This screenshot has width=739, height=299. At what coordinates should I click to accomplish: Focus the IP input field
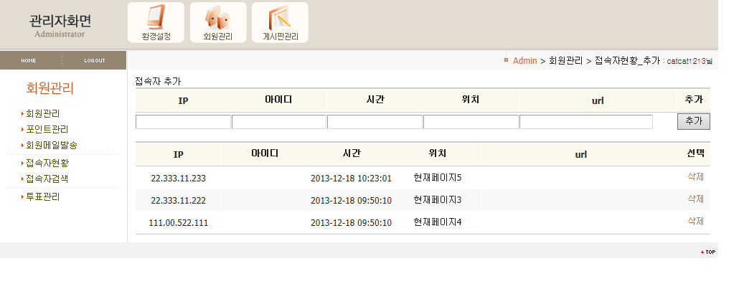[x=183, y=122]
